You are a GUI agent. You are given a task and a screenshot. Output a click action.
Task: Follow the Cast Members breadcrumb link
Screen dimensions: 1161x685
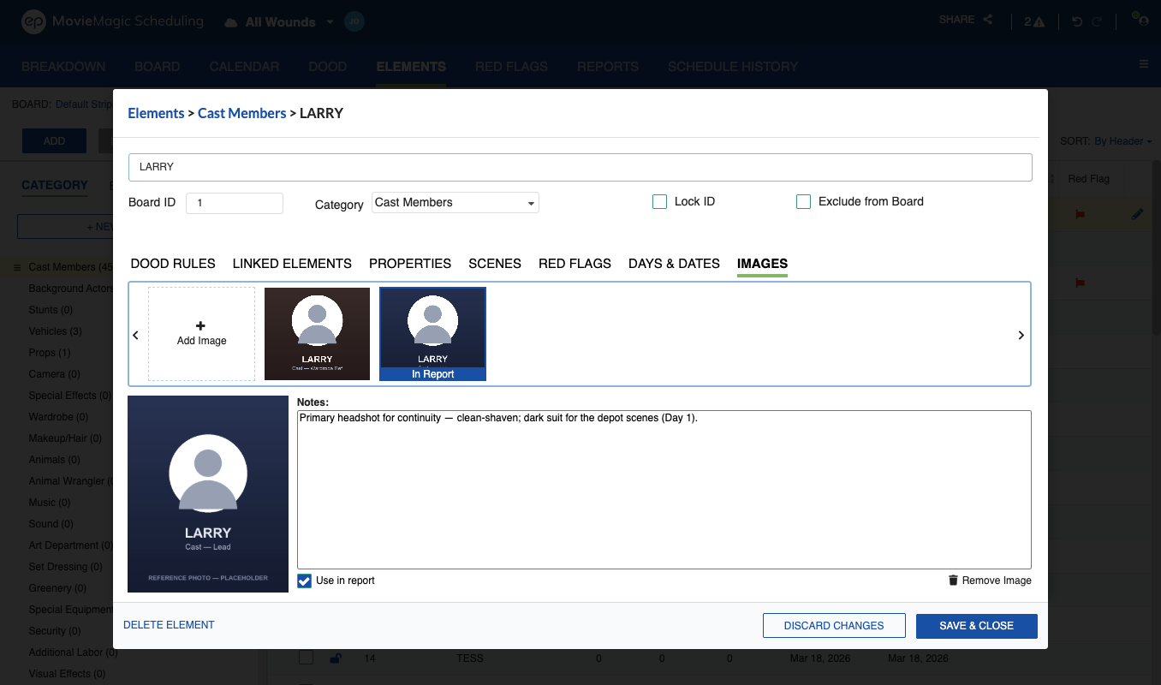[x=242, y=113]
